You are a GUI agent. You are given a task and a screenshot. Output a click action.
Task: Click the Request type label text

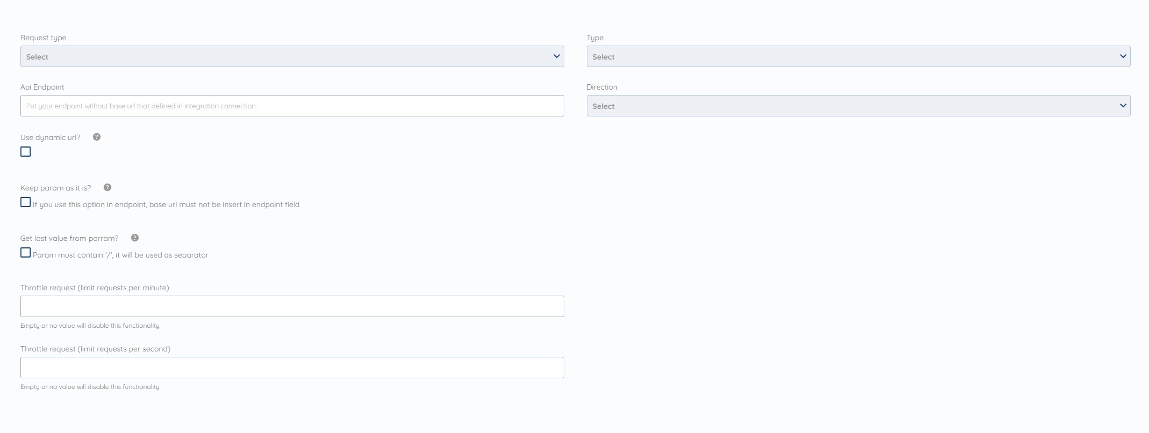click(x=44, y=38)
